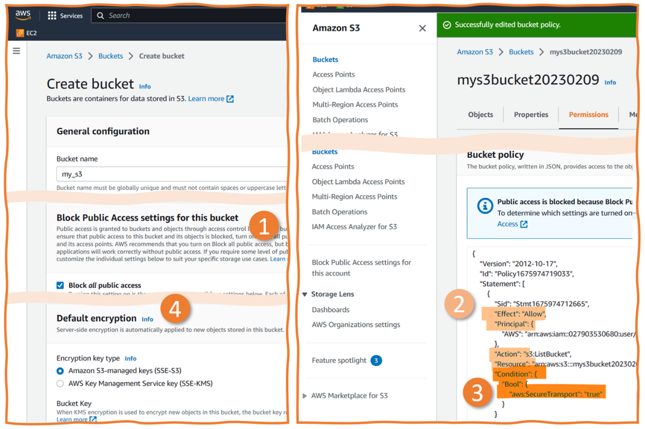645x429 pixels.
Task: Click Info link next to Create bucket
Action: tap(145, 87)
